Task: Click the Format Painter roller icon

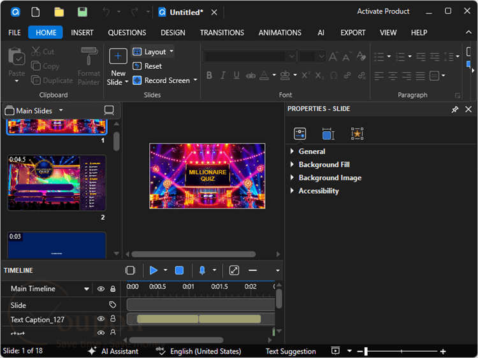Action: coord(89,56)
